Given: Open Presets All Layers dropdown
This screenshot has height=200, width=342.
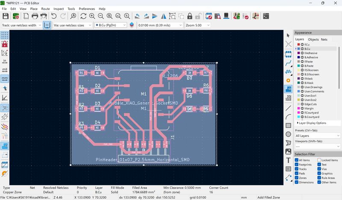Looking at the screenshot, I should coord(318,136).
